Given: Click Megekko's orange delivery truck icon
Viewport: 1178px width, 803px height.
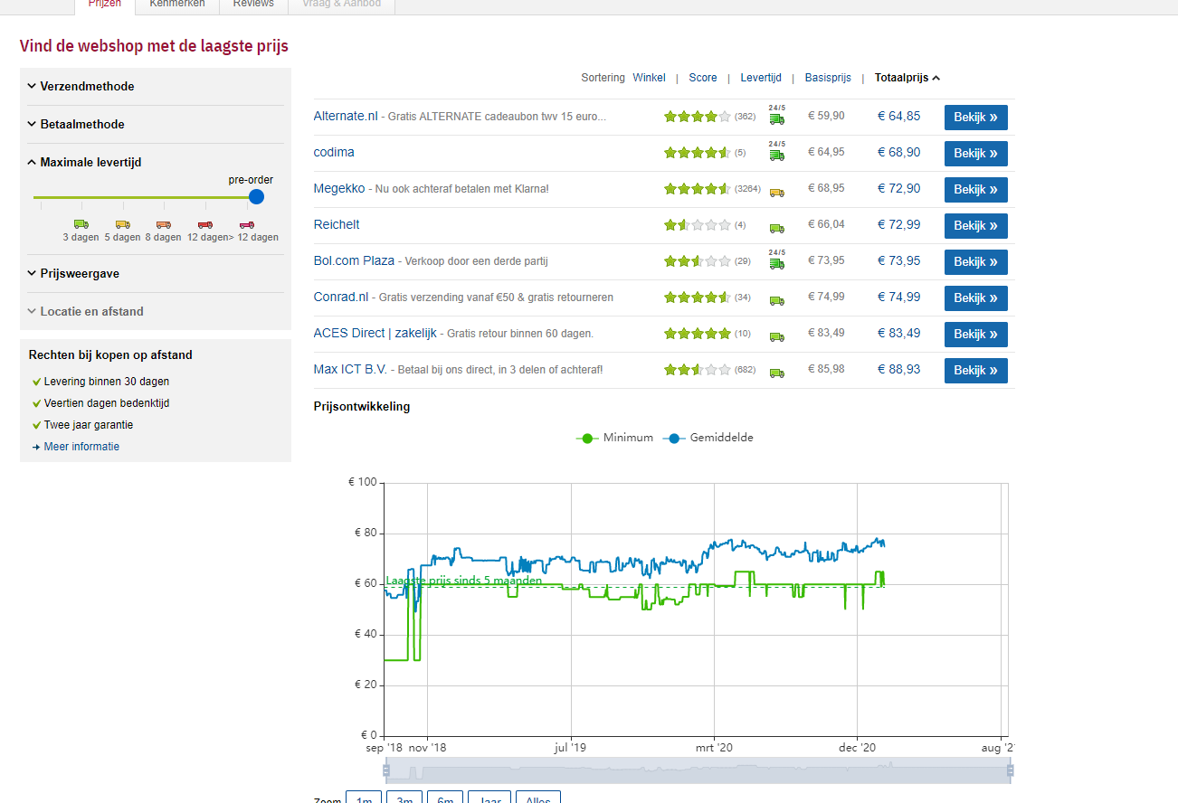Looking at the screenshot, I should (x=776, y=191).
